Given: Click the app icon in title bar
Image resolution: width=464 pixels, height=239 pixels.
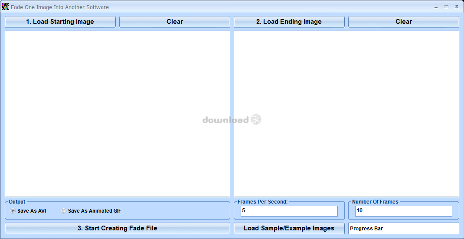Looking at the screenshot, I should tap(5, 6).
